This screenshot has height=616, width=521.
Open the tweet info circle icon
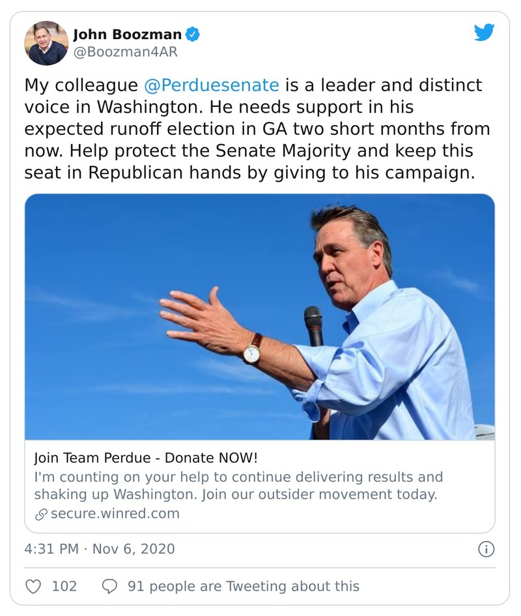pyautogui.click(x=486, y=549)
